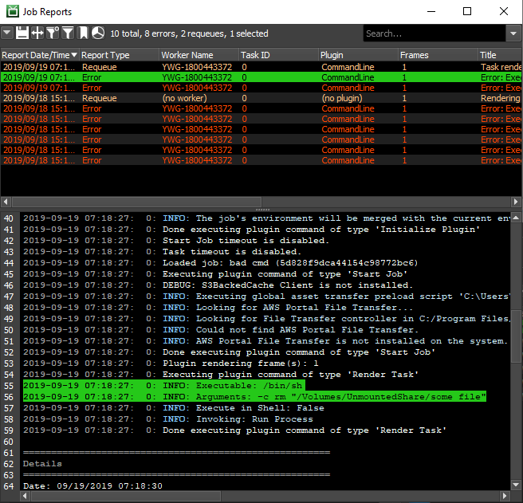
Task: Expand the search box dropdown arrow
Action: (513, 33)
